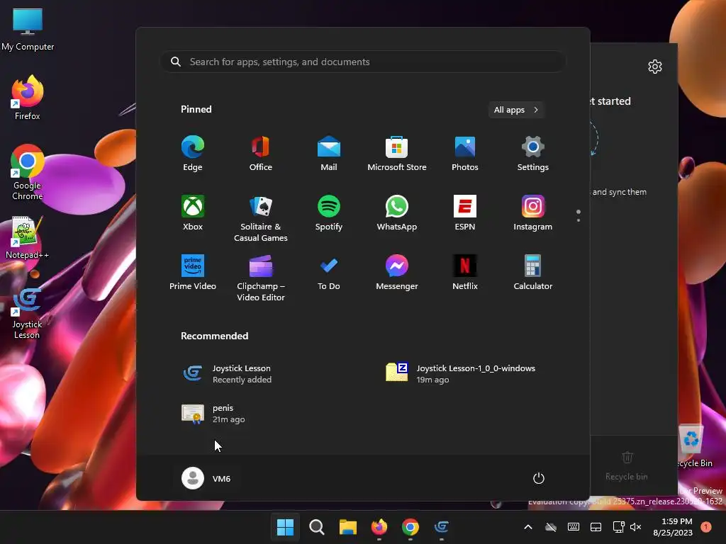The image size is (726, 544).
Task: Select Firefox desktop shortcut
Action: (28, 98)
